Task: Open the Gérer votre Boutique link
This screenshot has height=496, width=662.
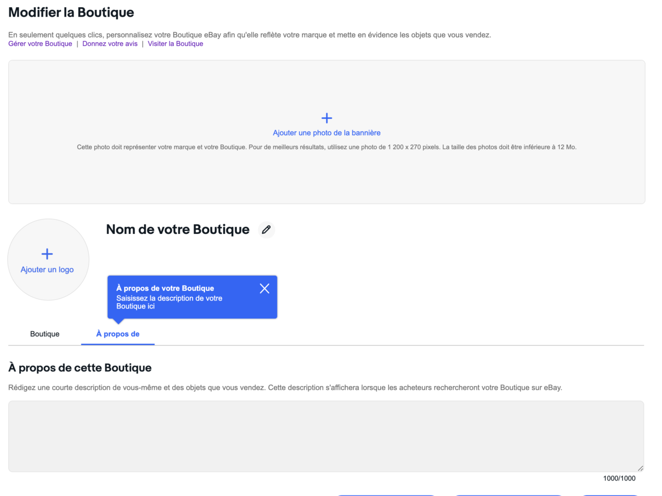Action: tap(40, 44)
